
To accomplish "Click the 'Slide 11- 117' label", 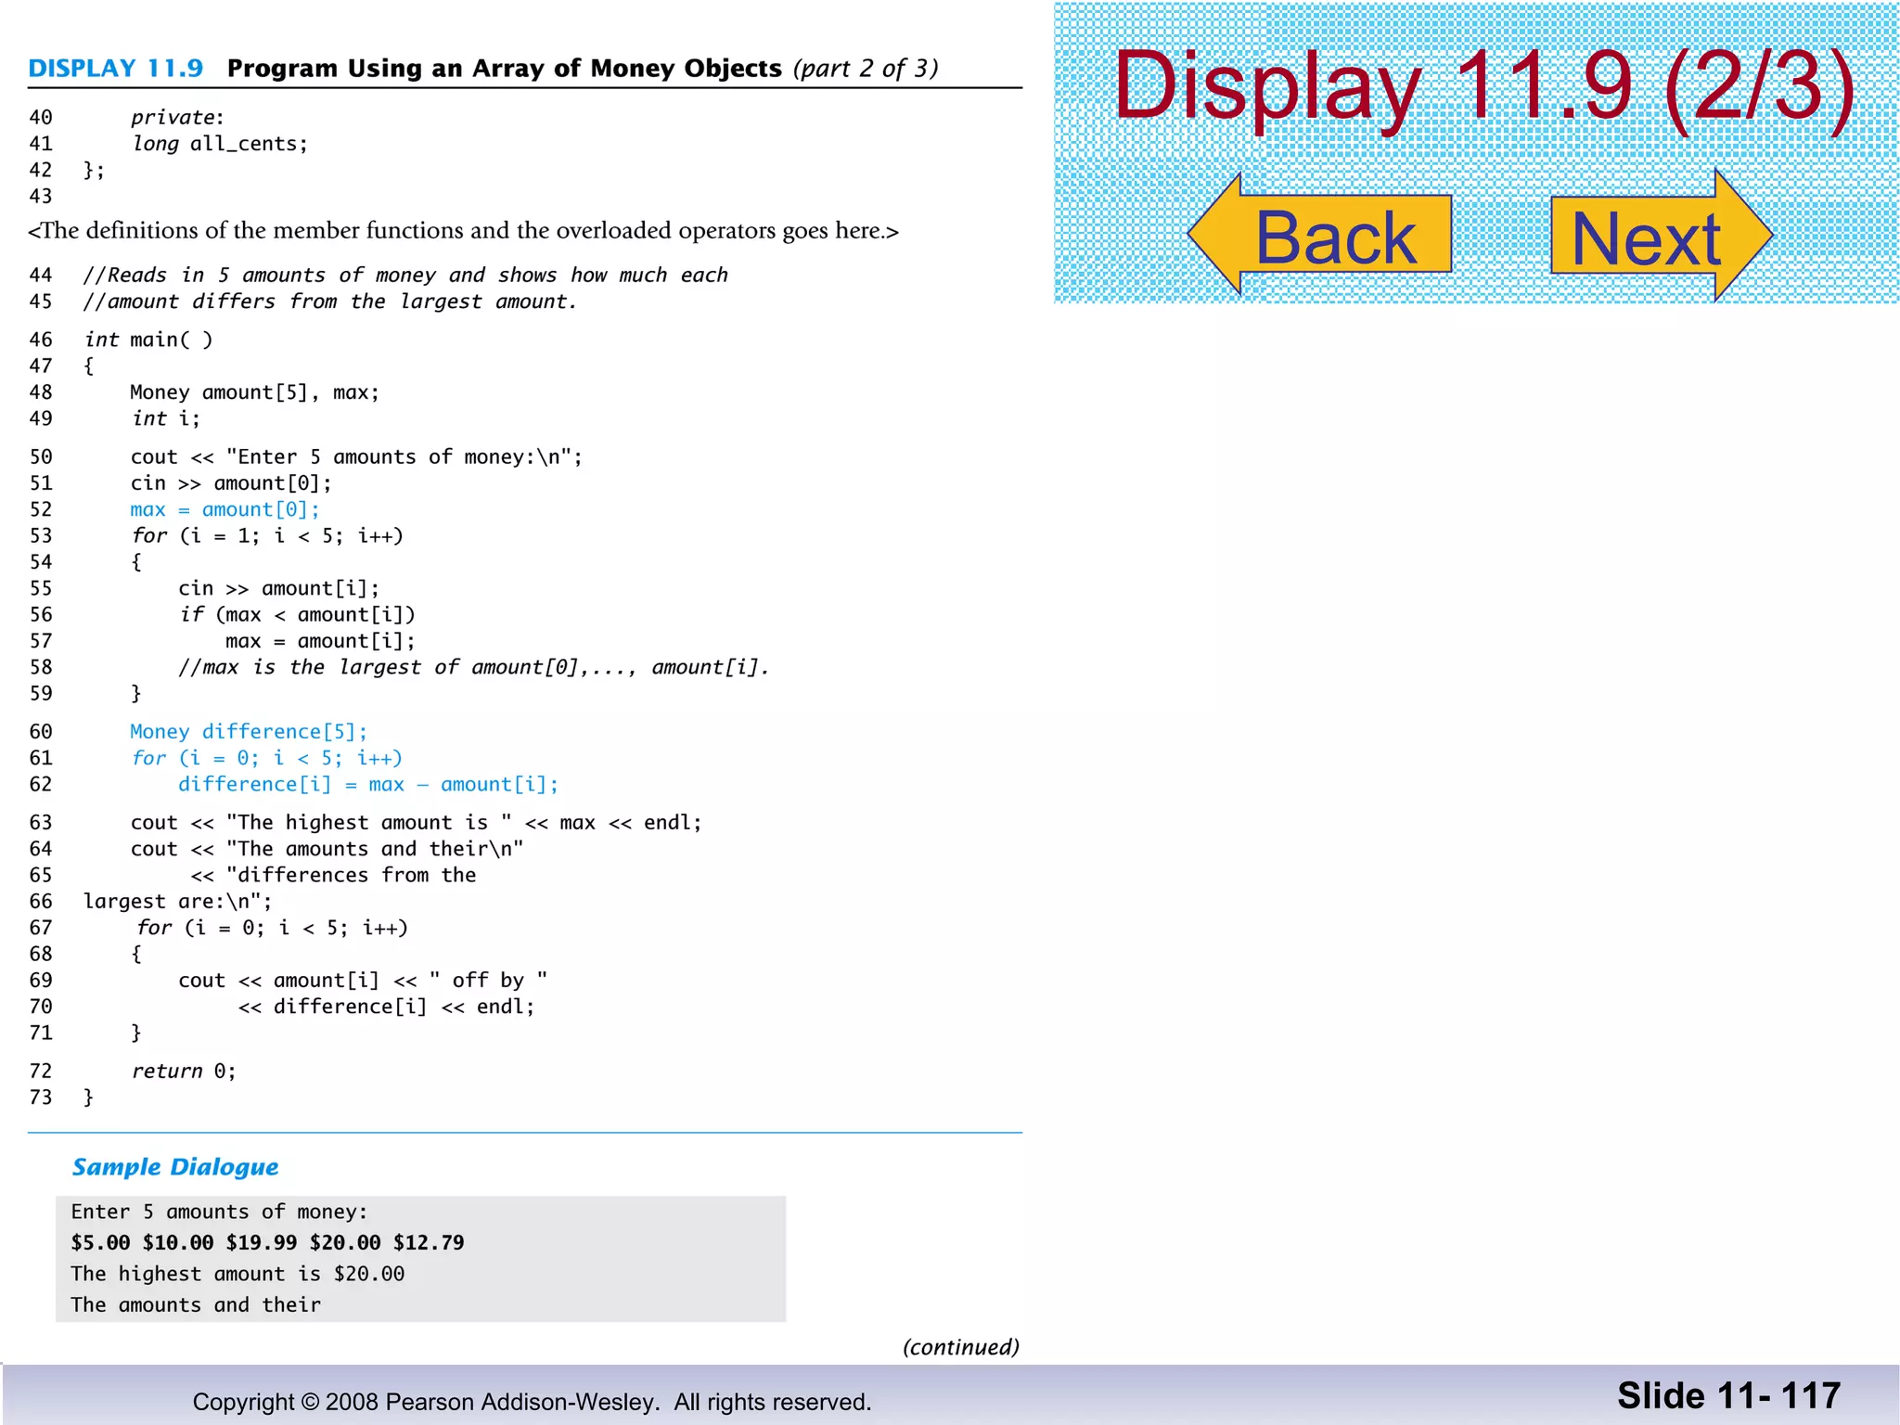I will [1729, 1396].
